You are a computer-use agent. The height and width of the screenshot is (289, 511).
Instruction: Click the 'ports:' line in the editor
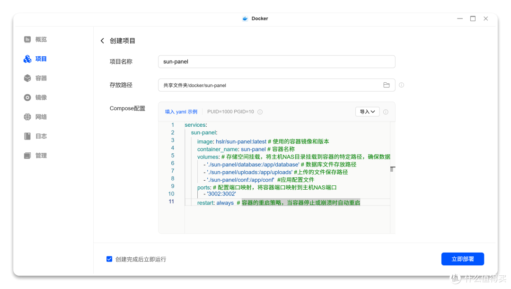(267, 187)
